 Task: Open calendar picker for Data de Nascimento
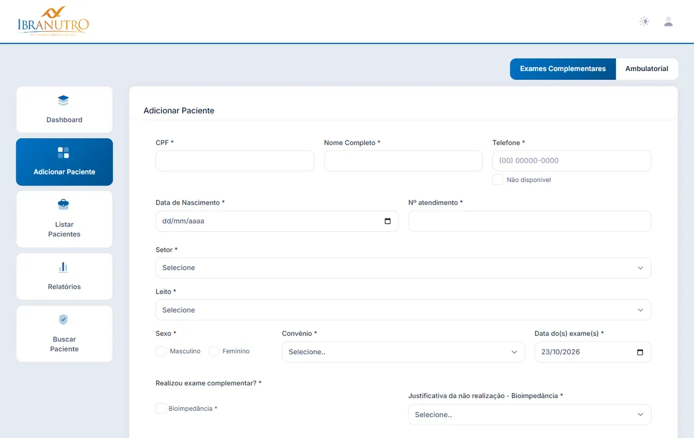coord(387,221)
